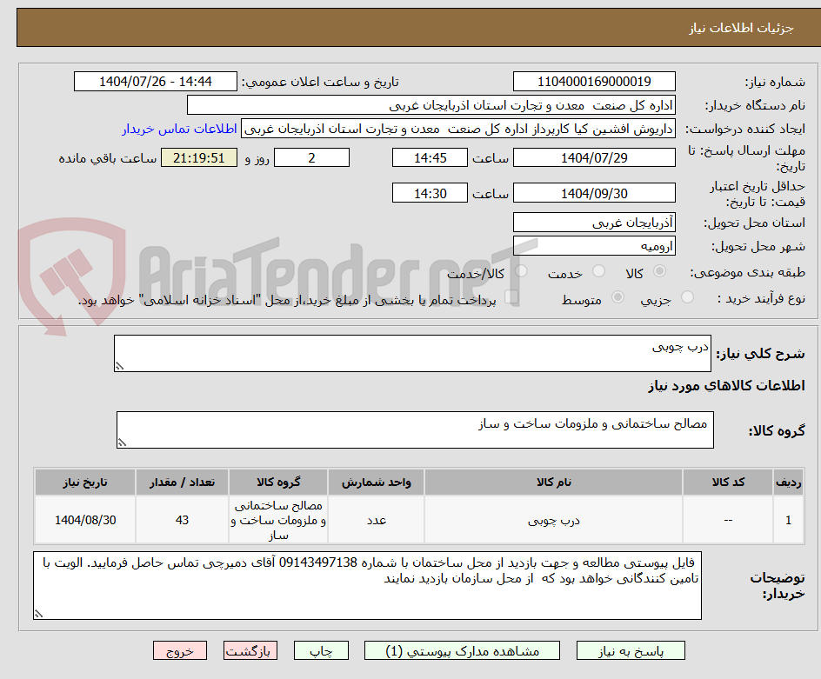Viewport: 821px width, 679px height.
Task: Open مشاهده مدارک پیوستی (1) attachments
Action: (462, 650)
